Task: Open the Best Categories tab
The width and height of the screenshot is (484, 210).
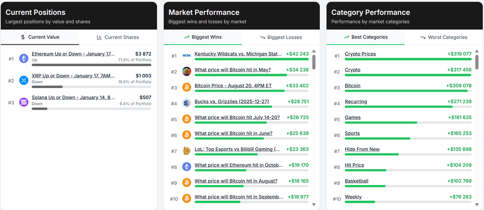Action: (365, 37)
